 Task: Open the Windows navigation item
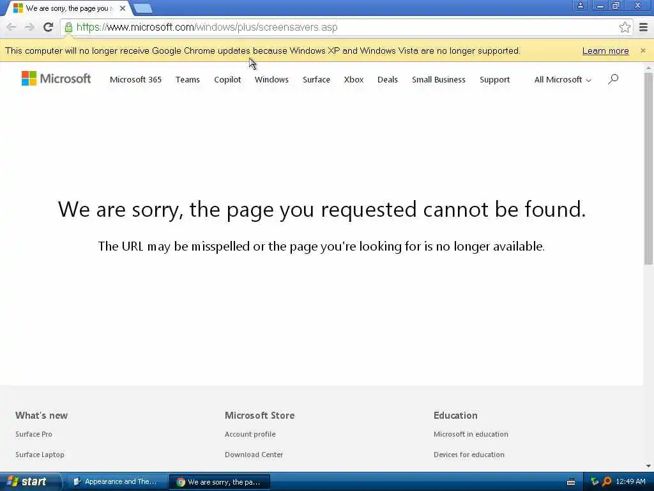[271, 79]
